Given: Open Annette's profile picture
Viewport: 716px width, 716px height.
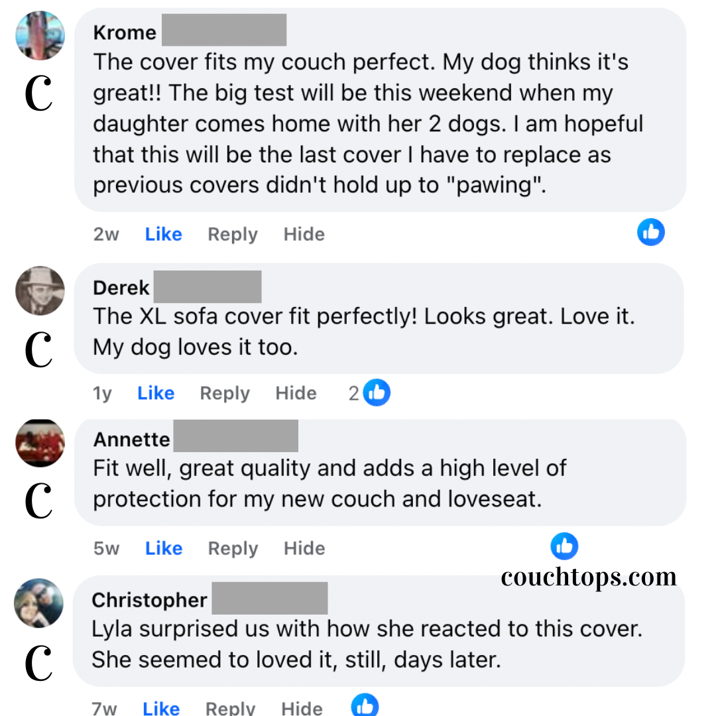Looking at the screenshot, I should coord(40,442).
